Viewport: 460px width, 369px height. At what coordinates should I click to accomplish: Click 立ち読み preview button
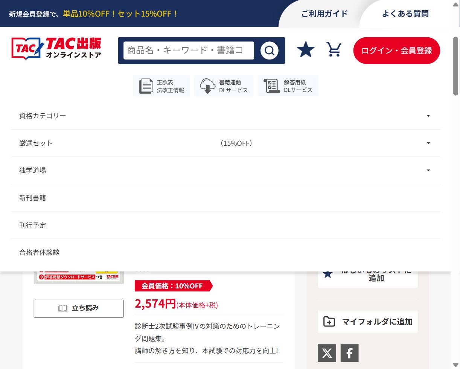point(79,308)
